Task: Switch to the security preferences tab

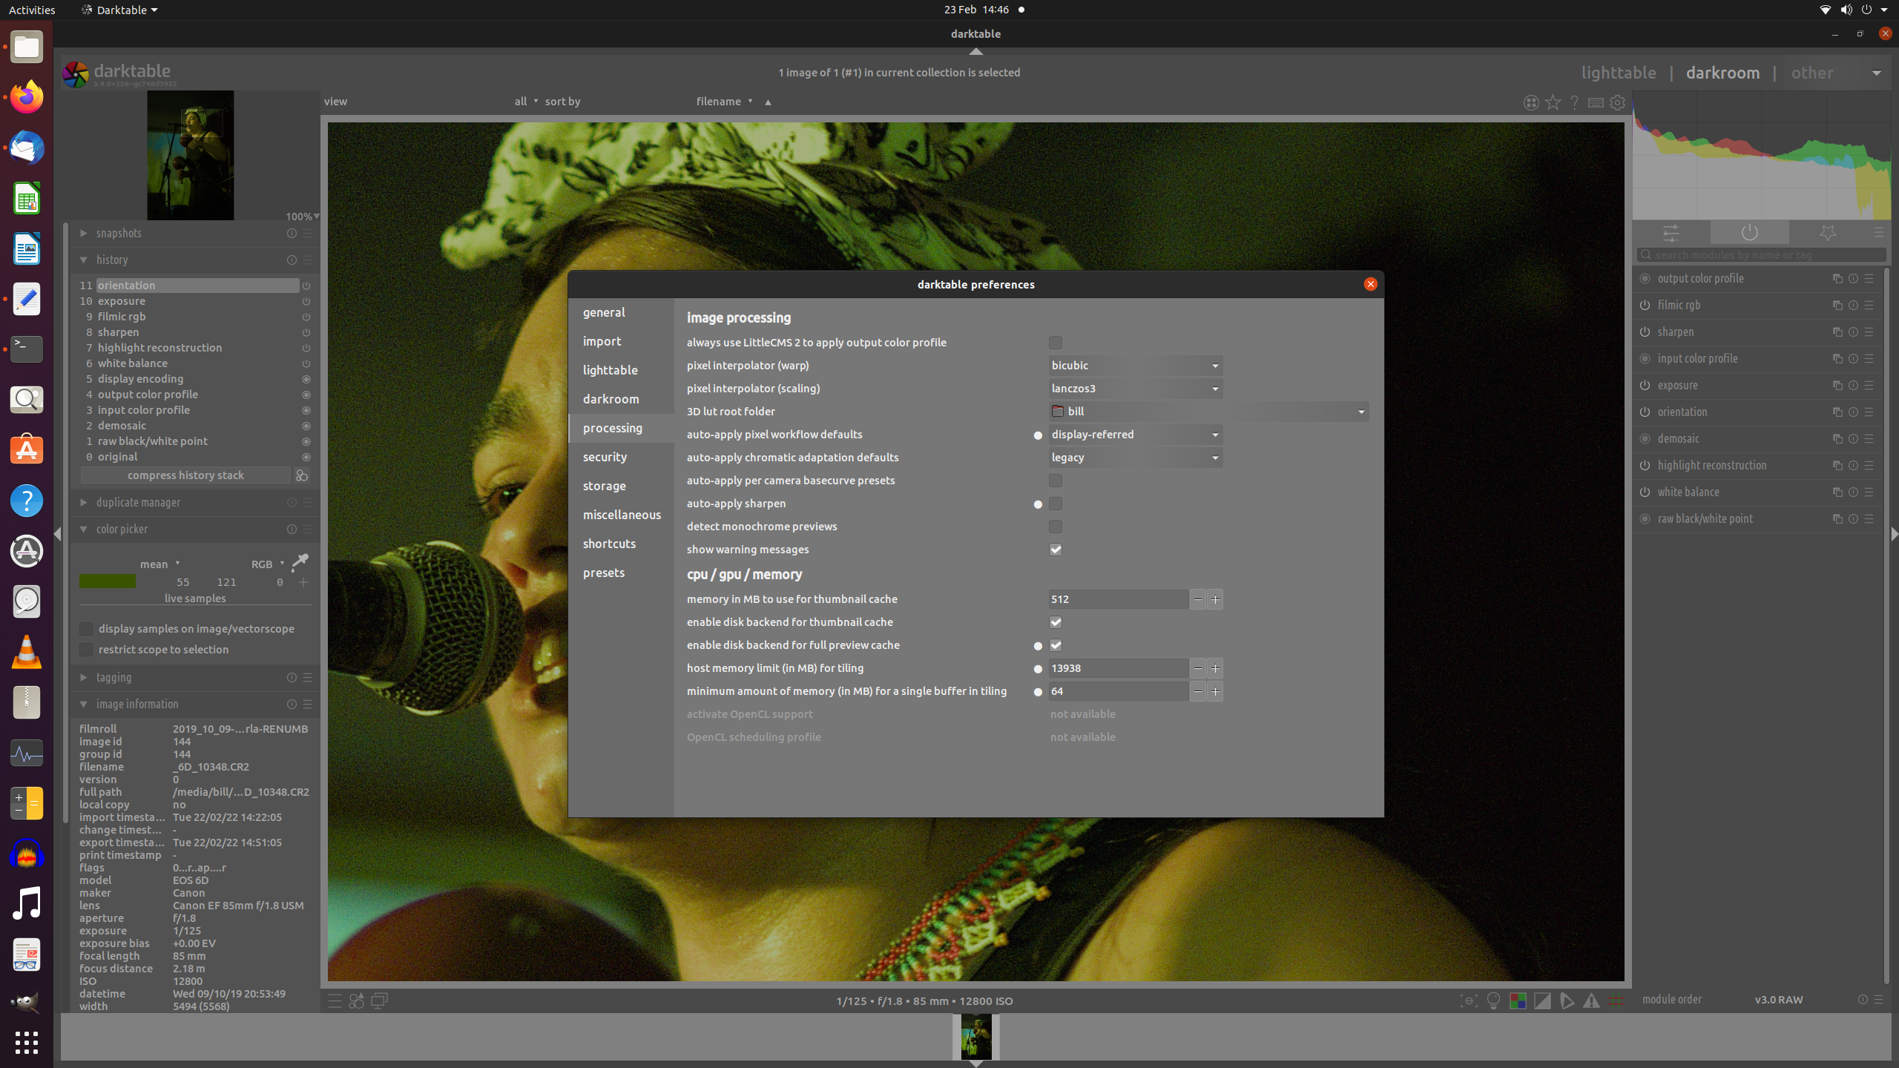Action: point(605,457)
